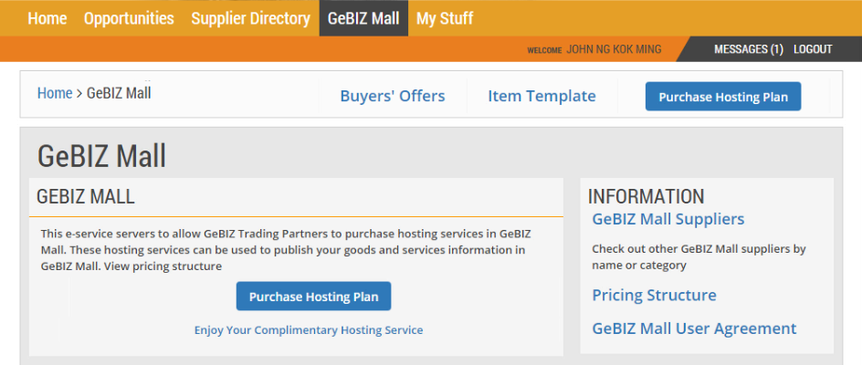
Task: Open the Item Template link
Action: [541, 96]
